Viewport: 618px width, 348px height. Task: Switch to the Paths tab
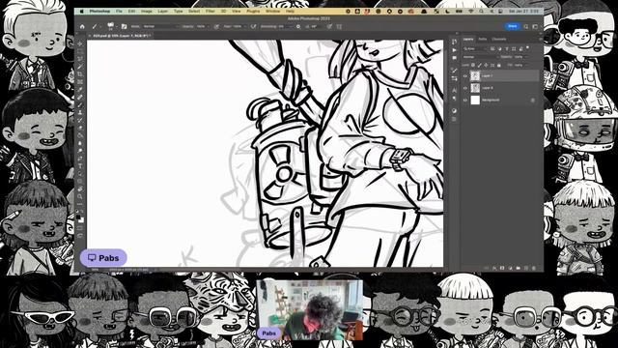(483, 40)
